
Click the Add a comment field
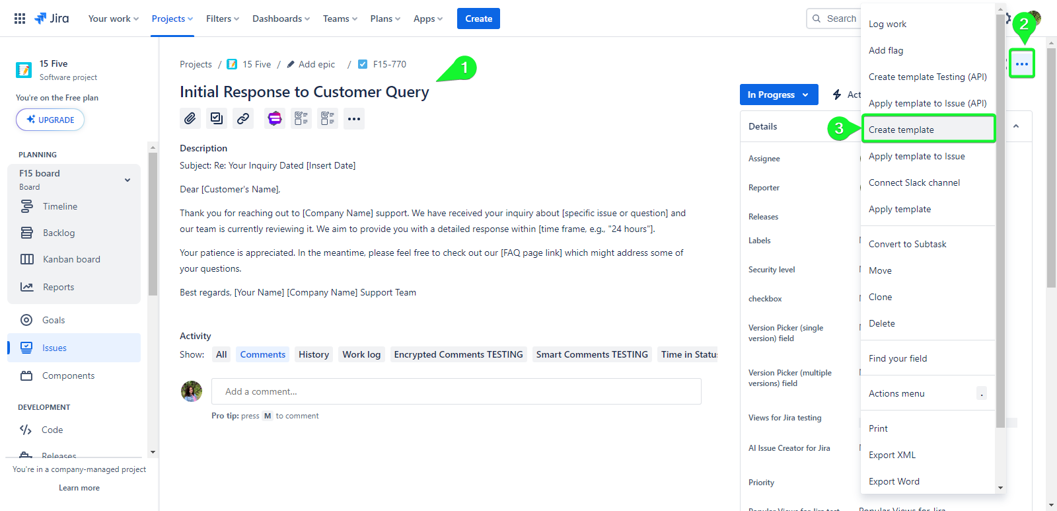(x=456, y=391)
